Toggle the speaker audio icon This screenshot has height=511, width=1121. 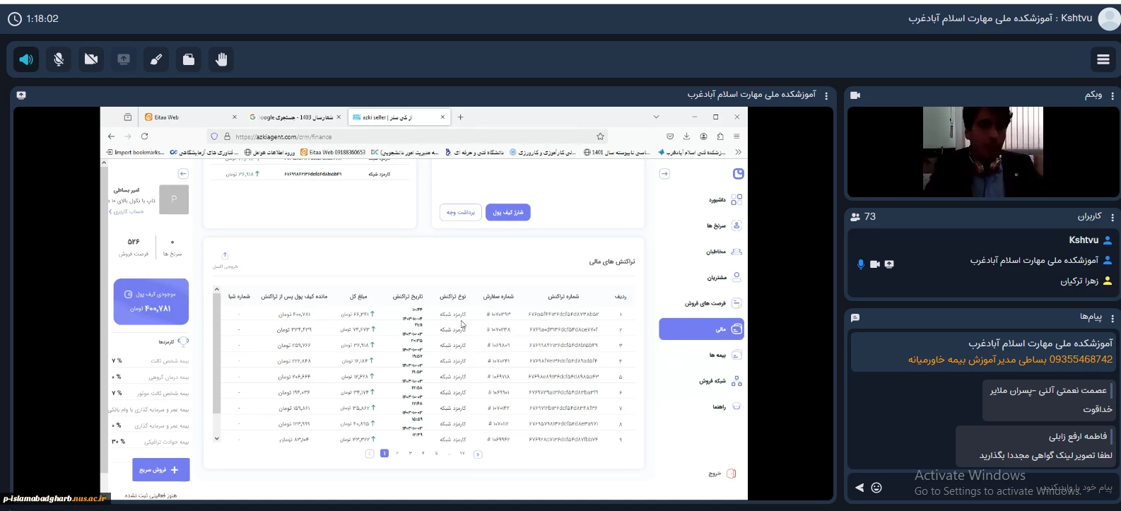[x=26, y=59]
